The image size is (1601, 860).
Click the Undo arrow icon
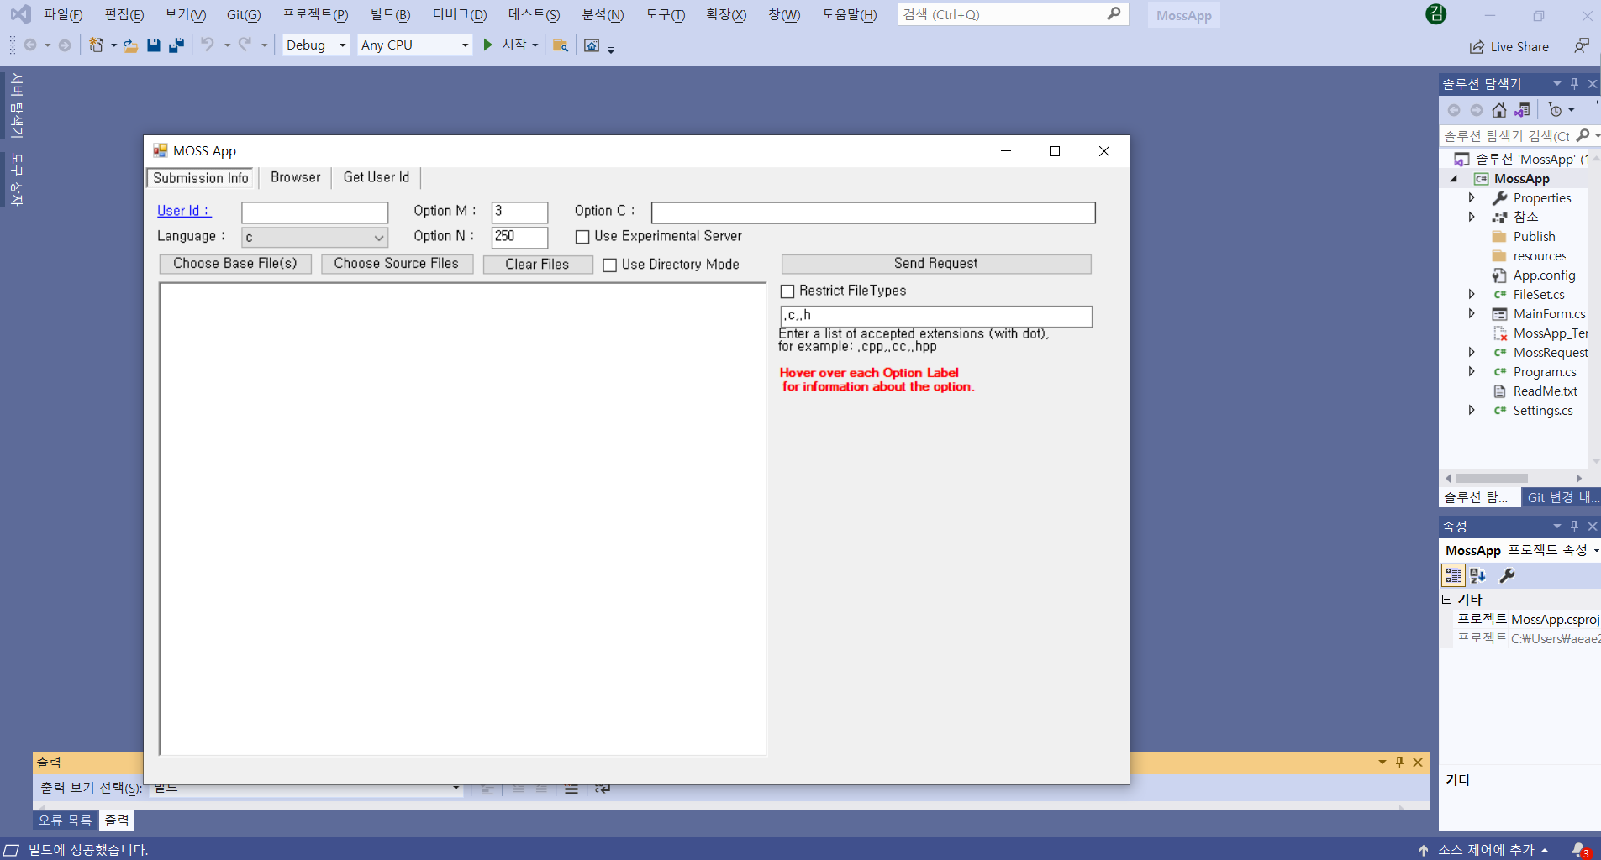(x=208, y=45)
